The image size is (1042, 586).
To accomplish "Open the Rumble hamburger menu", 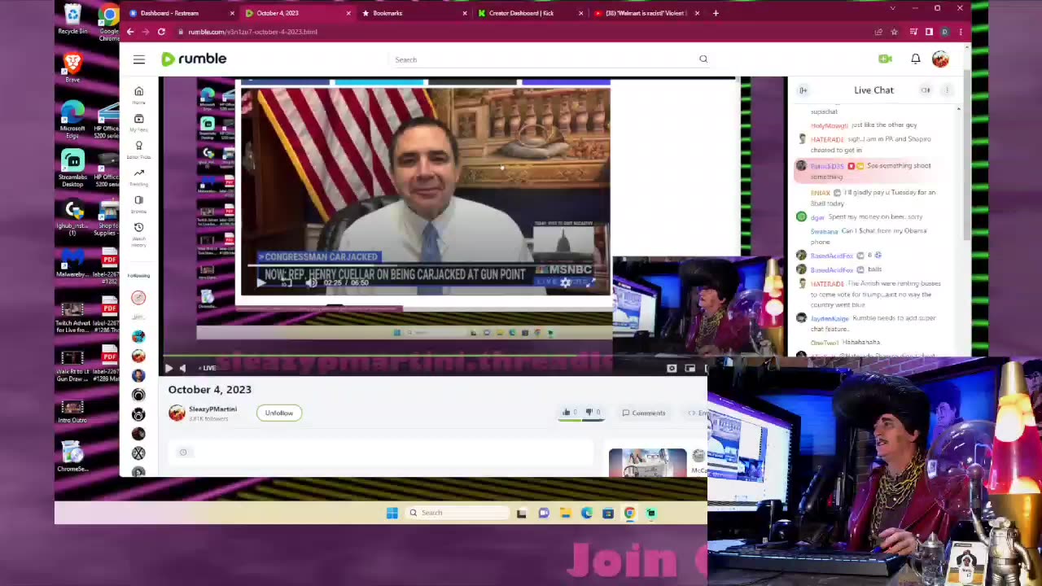I will pos(139,59).
